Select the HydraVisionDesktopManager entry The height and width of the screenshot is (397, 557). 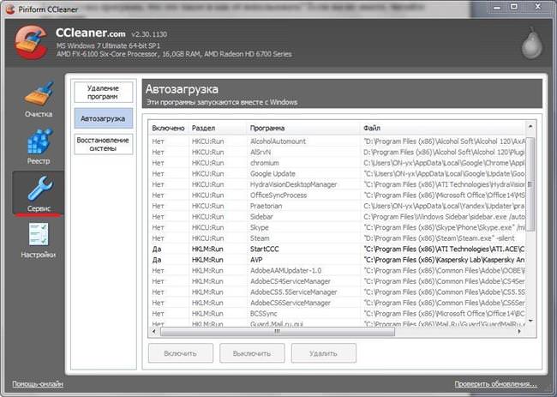[x=337, y=184]
